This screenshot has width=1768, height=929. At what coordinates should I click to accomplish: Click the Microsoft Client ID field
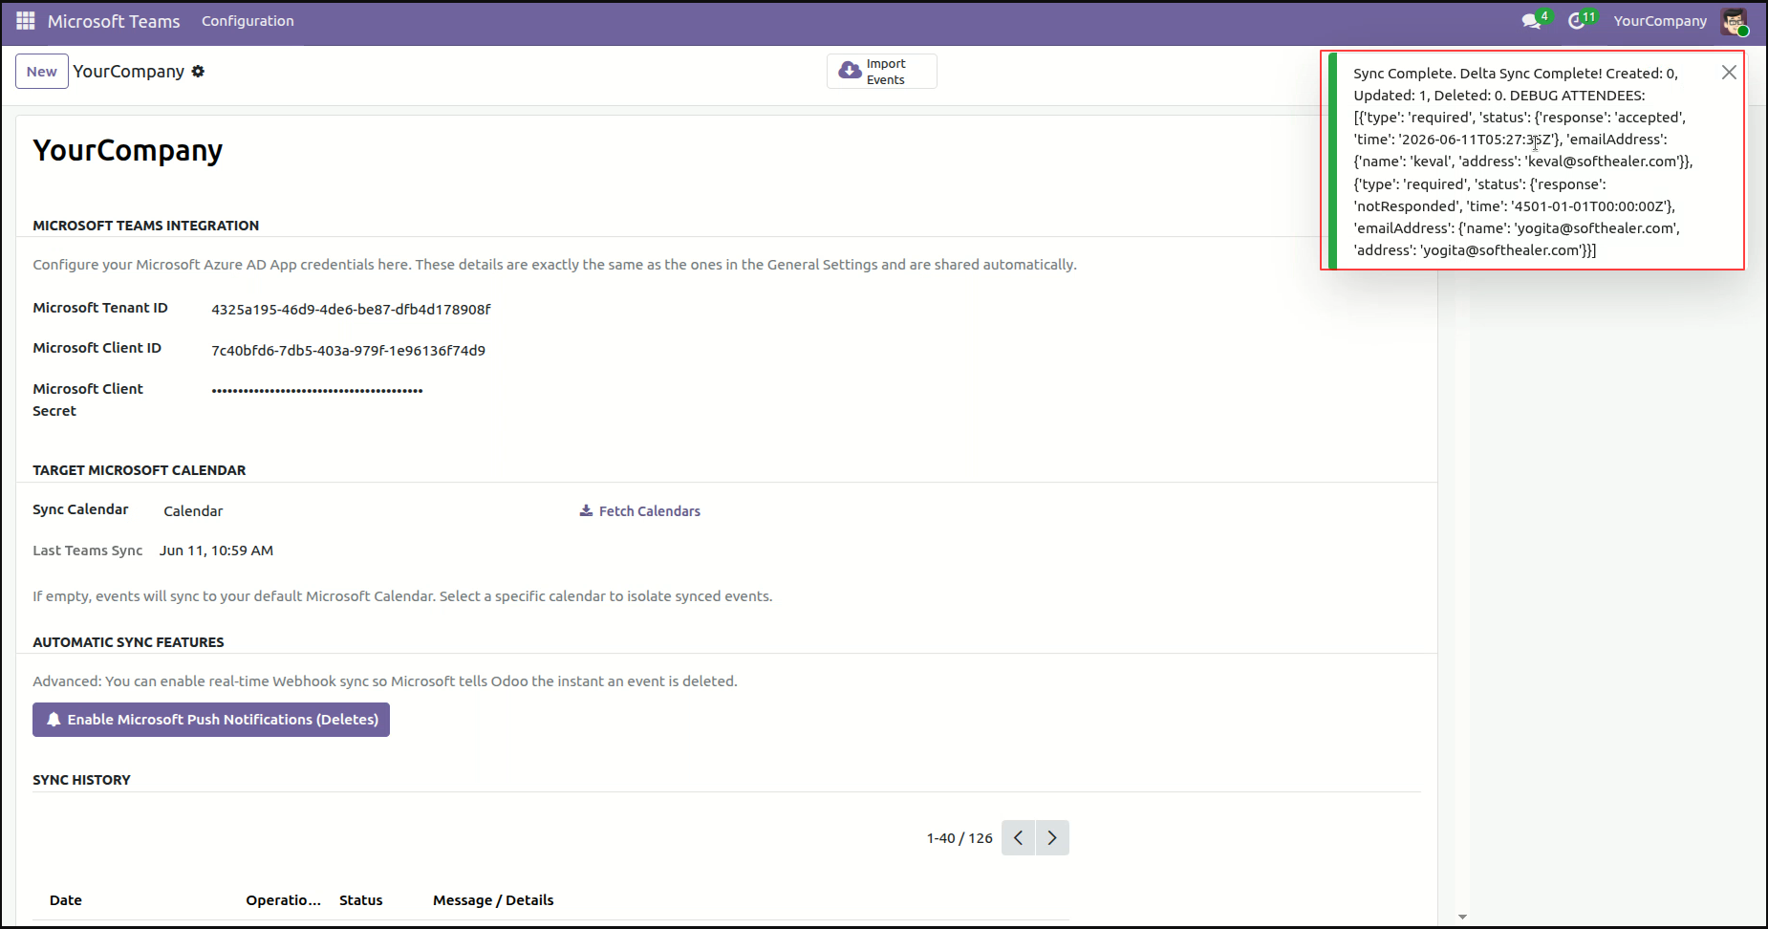click(x=348, y=351)
